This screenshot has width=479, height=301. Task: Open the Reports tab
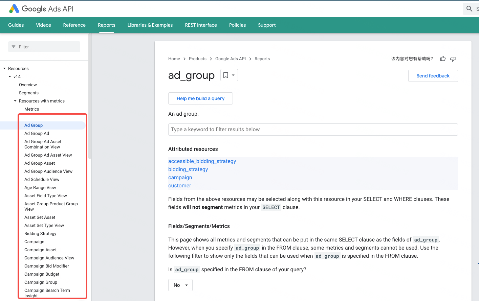tap(107, 25)
